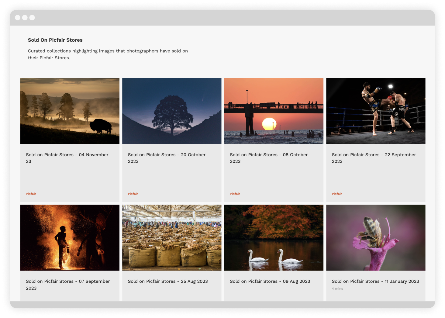The height and width of the screenshot is (318, 445).
Task: Open the bison at misty sunrise thumbnail
Action: 70,111
